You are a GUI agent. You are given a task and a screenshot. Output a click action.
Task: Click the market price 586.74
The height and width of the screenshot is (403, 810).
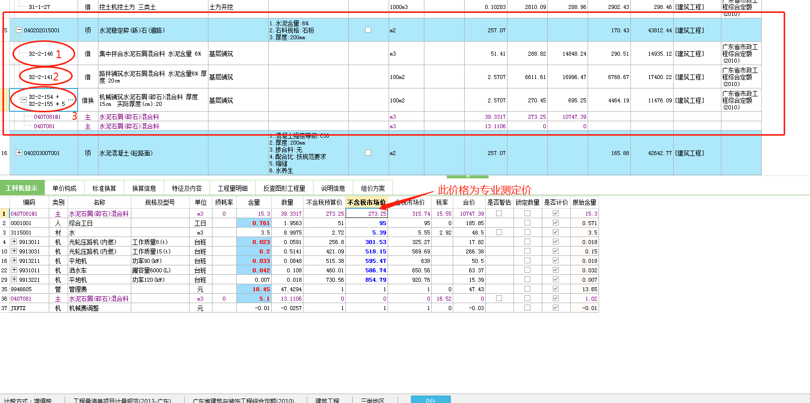click(x=376, y=270)
